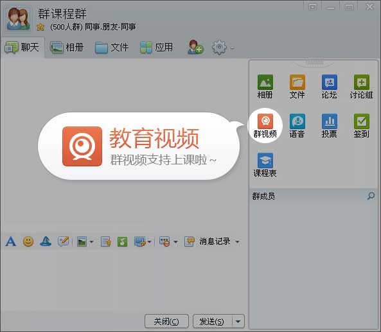Click the magic hat emoticon icon

(46, 241)
